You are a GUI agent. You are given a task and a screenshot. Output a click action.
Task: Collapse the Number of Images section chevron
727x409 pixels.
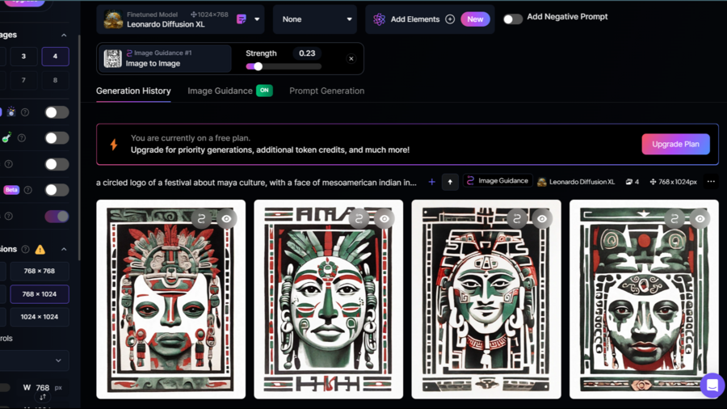point(64,35)
